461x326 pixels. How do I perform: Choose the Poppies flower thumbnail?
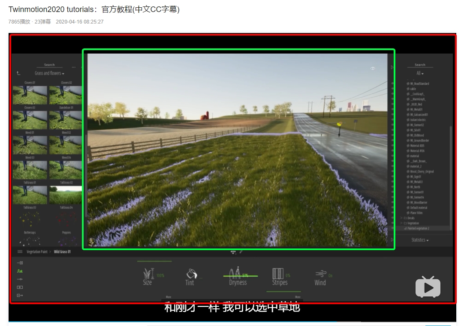tap(66, 220)
